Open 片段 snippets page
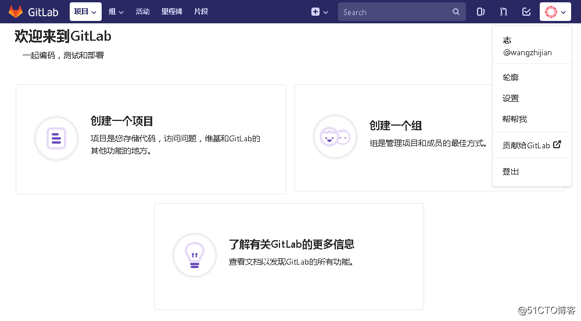This screenshot has width=581, height=321. pos(201,12)
